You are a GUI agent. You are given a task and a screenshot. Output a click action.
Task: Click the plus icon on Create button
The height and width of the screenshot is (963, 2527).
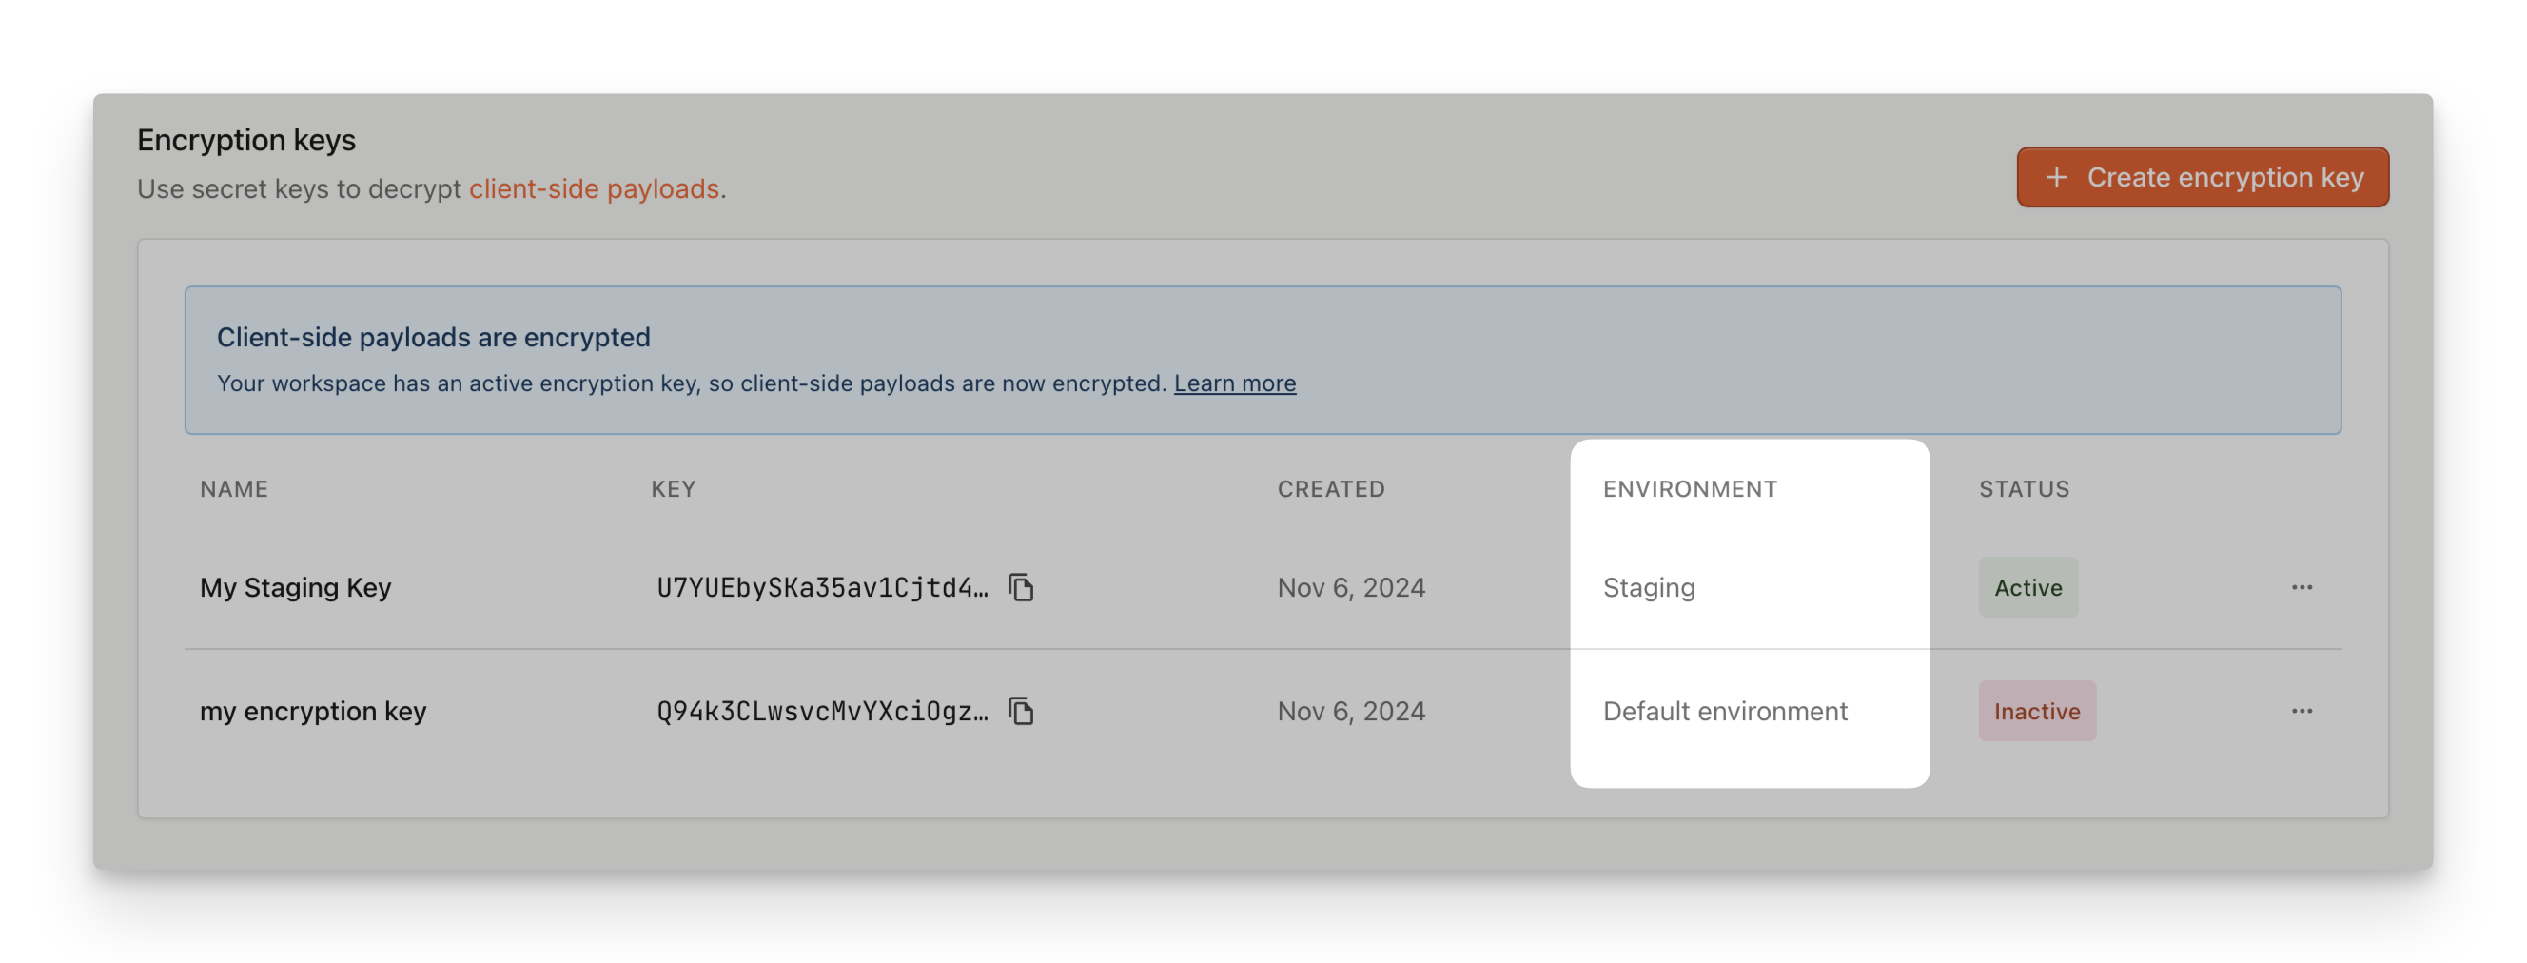[x=2056, y=178]
